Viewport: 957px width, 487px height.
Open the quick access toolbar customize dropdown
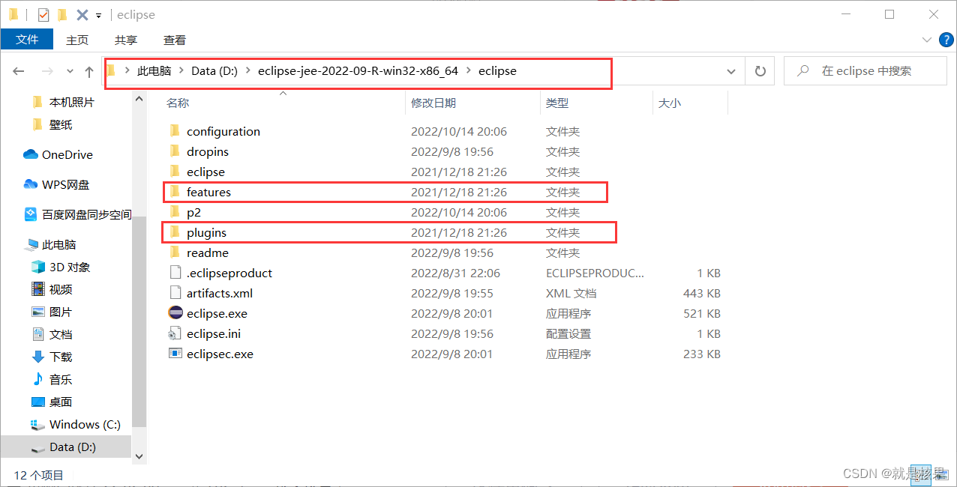98,15
